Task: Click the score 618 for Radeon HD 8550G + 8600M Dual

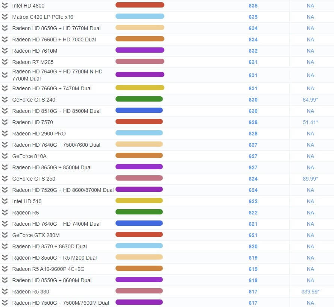Action: pos(253,281)
